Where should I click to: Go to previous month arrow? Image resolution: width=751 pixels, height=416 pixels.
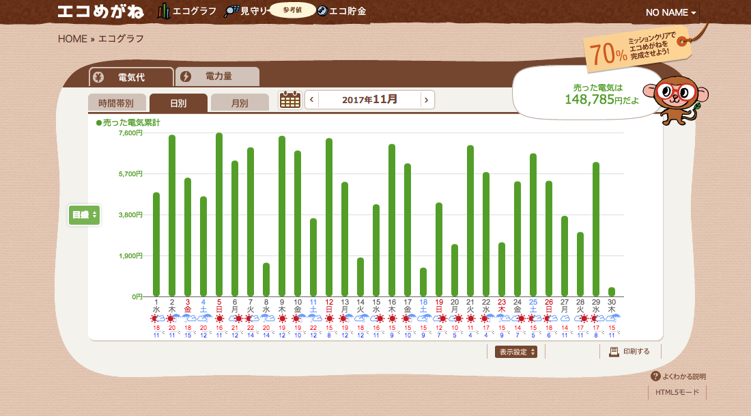(x=312, y=100)
